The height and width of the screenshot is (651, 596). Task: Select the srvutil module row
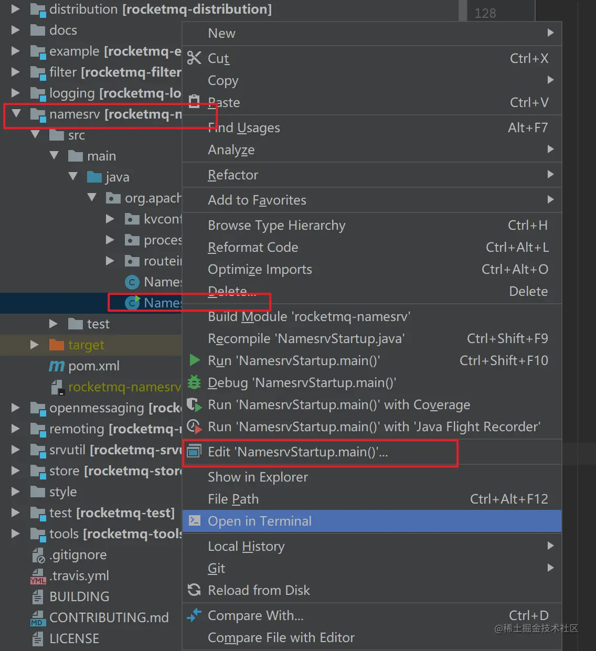[x=91, y=450]
